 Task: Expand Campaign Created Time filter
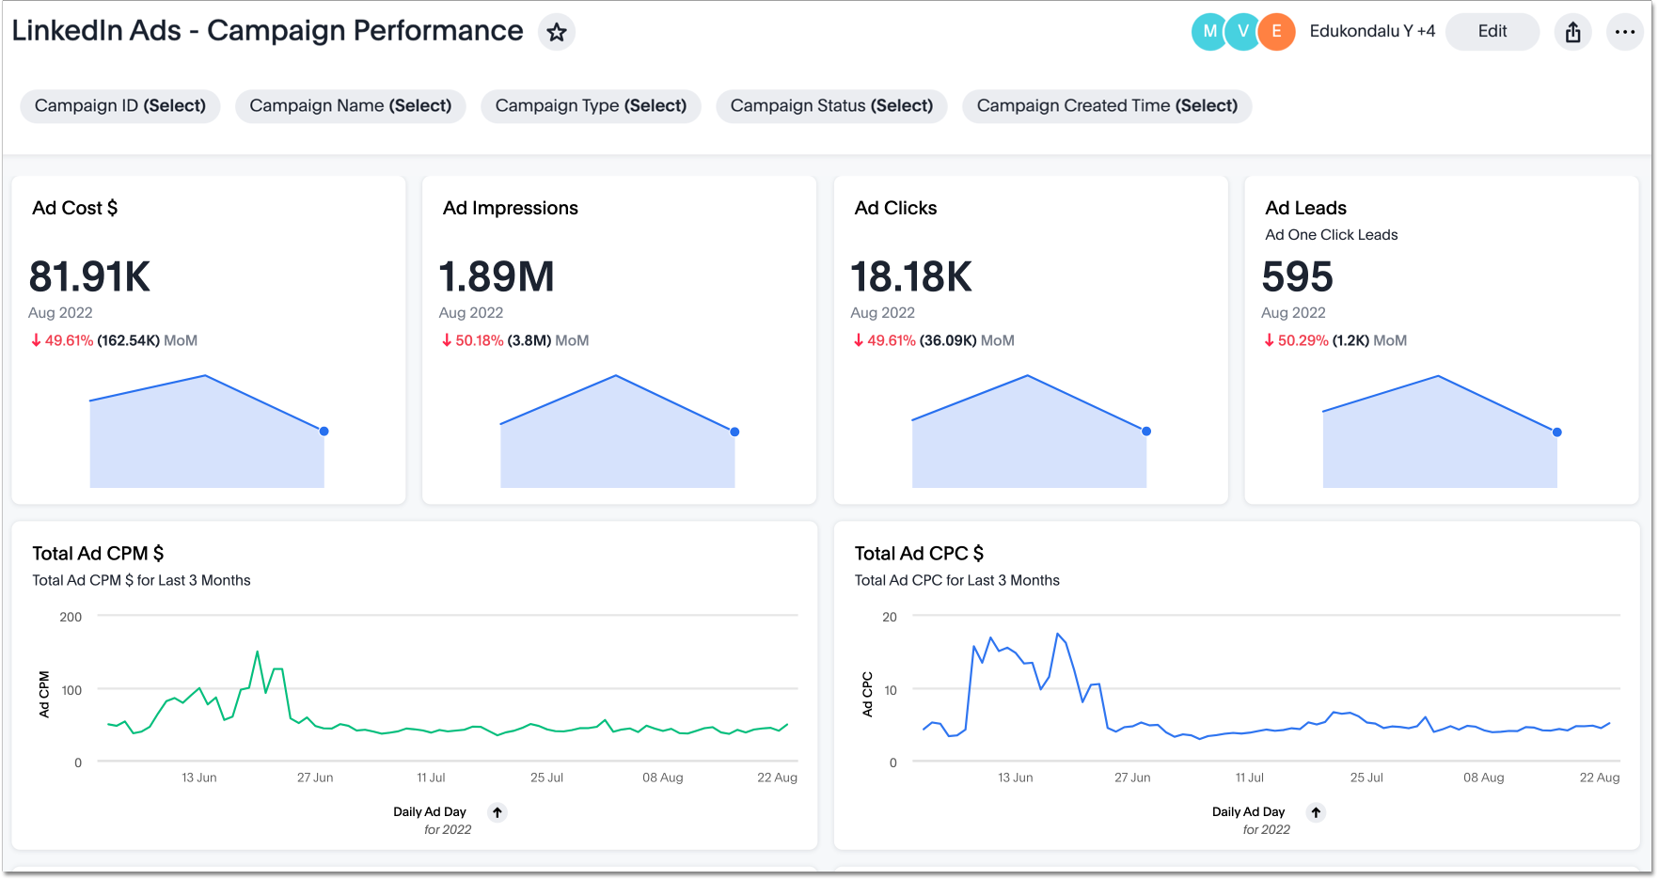click(1107, 106)
